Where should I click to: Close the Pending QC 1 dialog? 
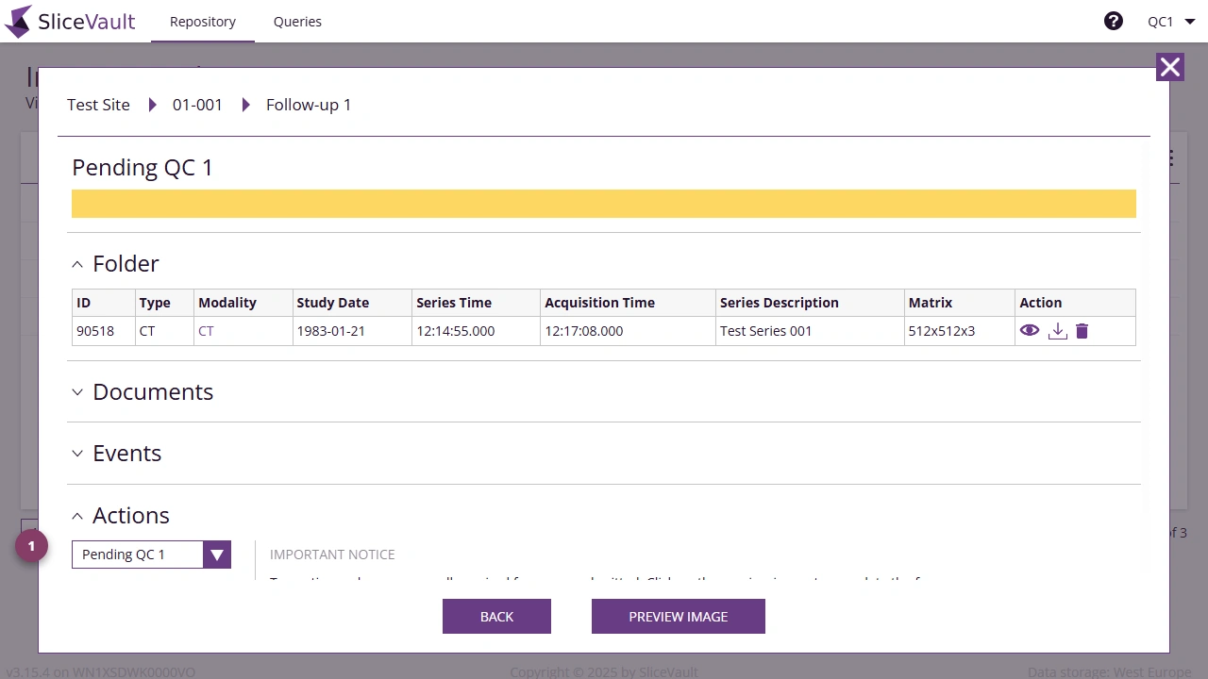click(1170, 67)
